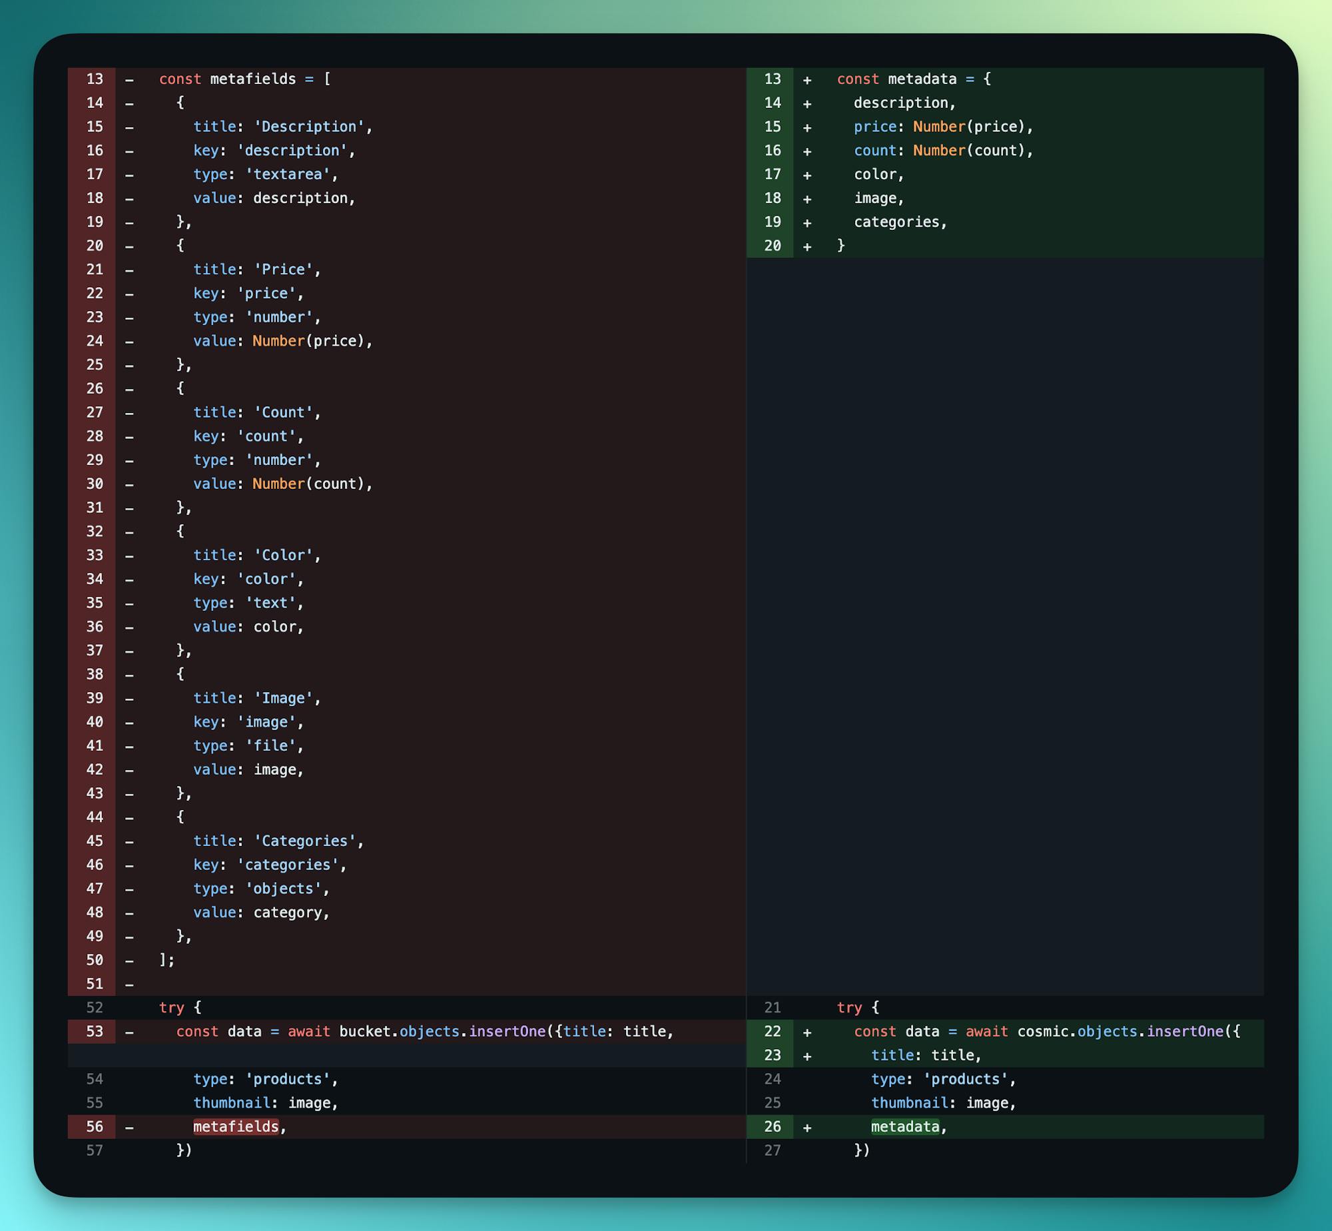This screenshot has height=1231, width=1332.
Task: Click "title: 'Description'," on line 15
Action: click(x=283, y=127)
